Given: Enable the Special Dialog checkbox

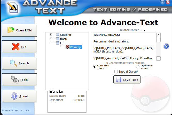Looking at the screenshot, I should (116, 71).
